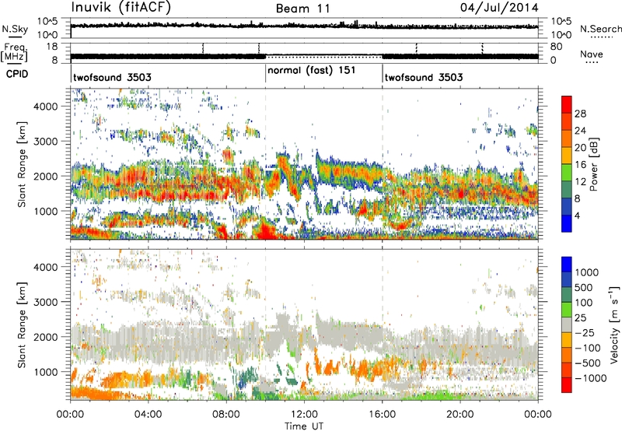The width and height of the screenshot is (622, 431).
Task: Click the 'Time UT' axis title
Action: [x=304, y=426]
